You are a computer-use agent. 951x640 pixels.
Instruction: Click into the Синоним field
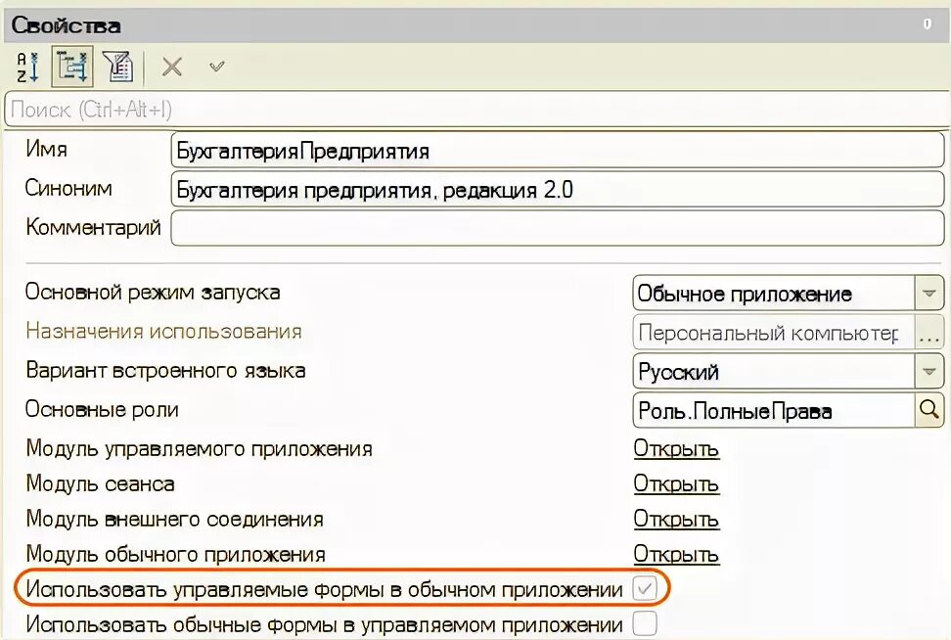click(x=558, y=189)
